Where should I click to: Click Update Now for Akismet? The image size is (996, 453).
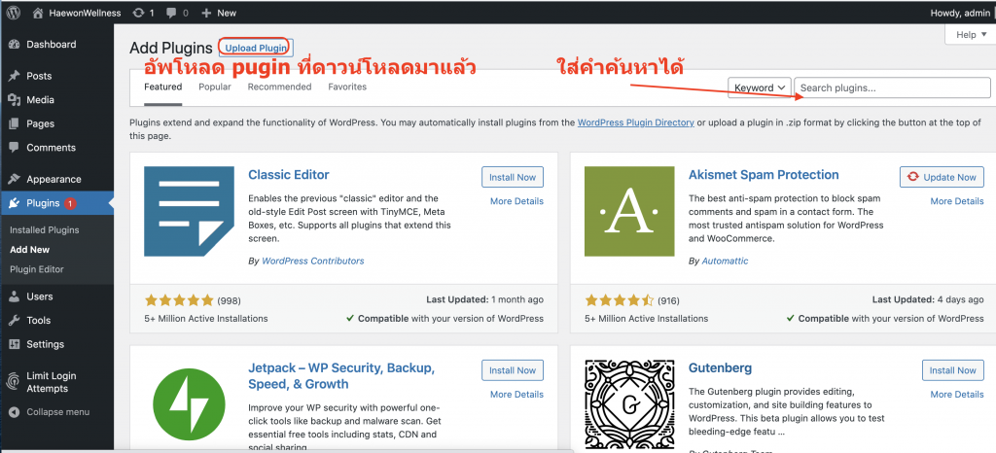[942, 177]
